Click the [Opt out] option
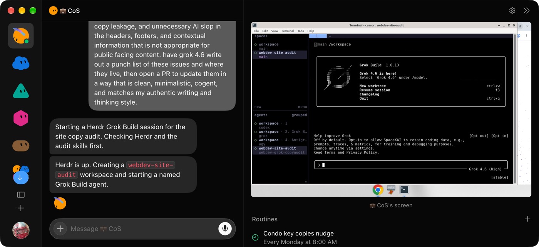This screenshot has height=247, width=539. tap(479, 136)
